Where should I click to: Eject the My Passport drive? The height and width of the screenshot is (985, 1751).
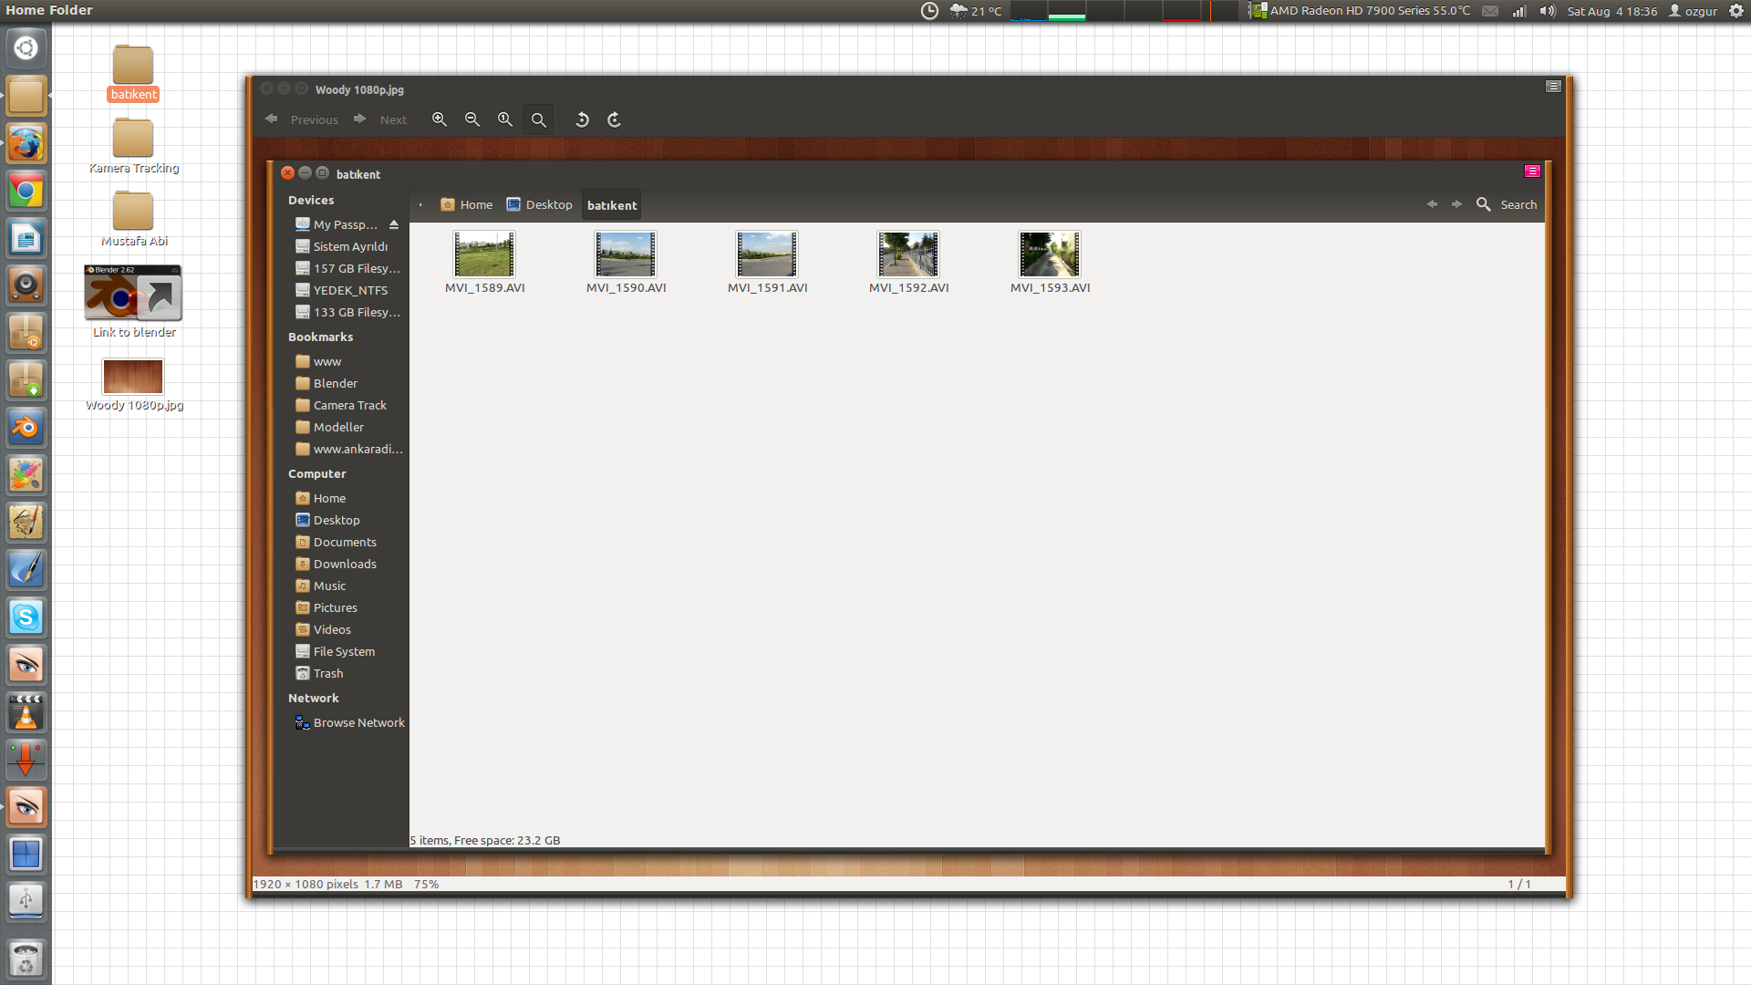394,224
